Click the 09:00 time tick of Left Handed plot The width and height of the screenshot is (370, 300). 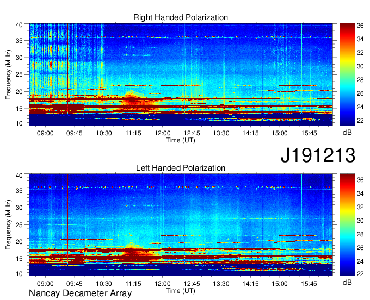click(45, 283)
